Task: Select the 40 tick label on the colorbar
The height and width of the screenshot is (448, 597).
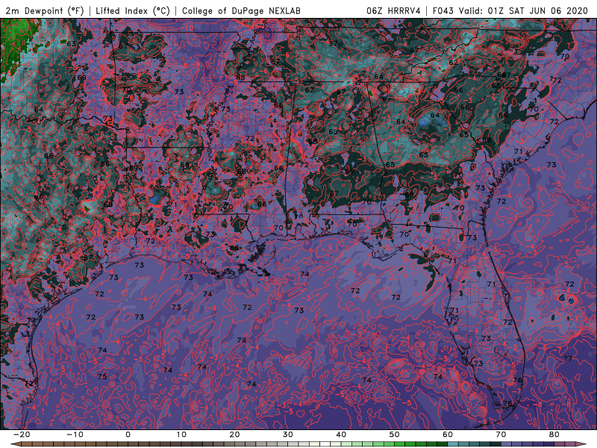Action: (x=341, y=435)
